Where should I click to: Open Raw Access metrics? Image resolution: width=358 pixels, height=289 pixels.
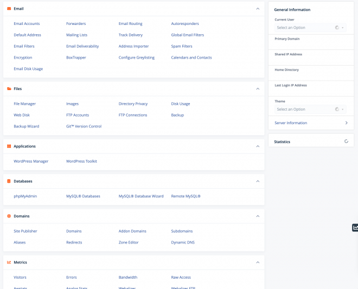tap(181, 278)
